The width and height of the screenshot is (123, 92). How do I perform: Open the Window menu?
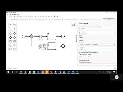(x=14, y=14)
